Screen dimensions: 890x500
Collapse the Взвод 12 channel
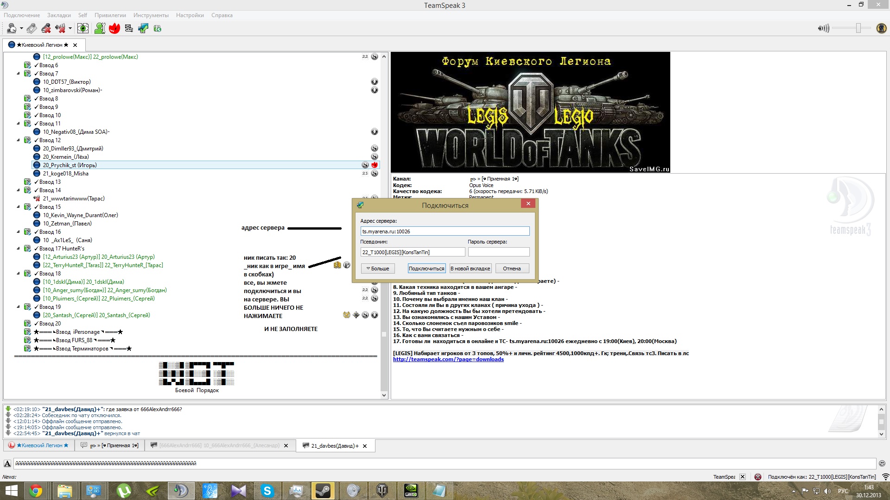tap(19, 140)
